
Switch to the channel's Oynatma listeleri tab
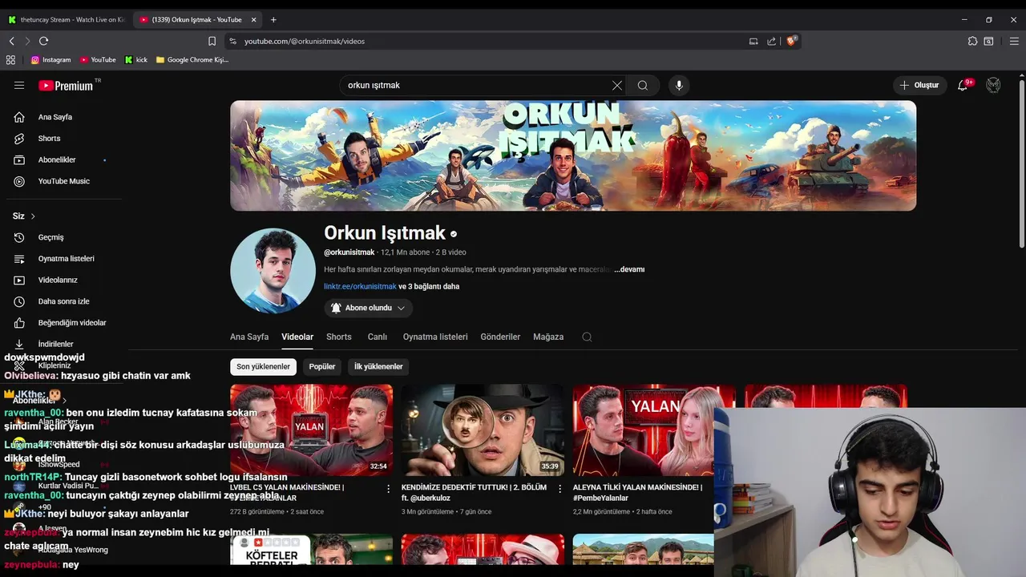(435, 337)
